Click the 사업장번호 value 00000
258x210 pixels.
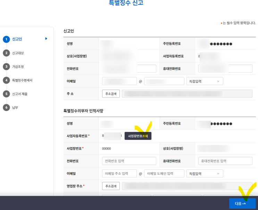coord(107,149)
